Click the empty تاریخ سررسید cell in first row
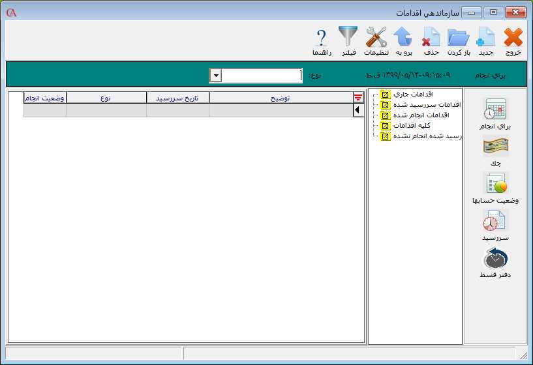533x365 pixels. click(x=178, y=110)
